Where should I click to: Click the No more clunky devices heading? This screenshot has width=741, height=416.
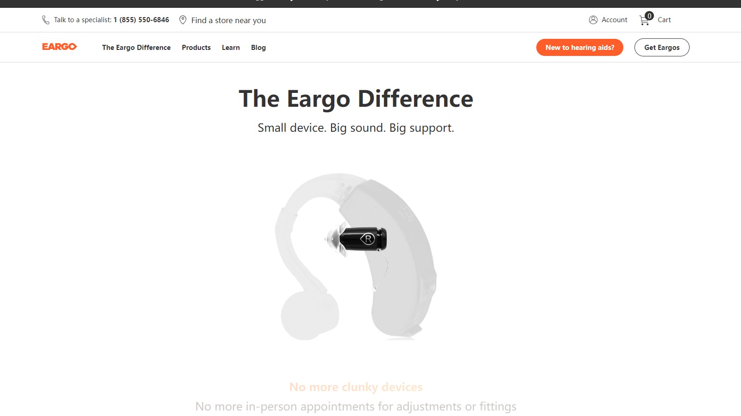pos(356,387)
